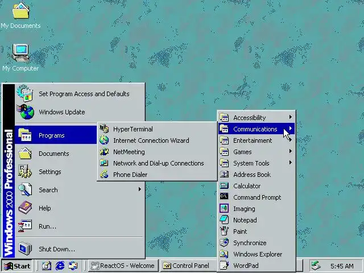Open My Computer desktop icon

(20, 57)
